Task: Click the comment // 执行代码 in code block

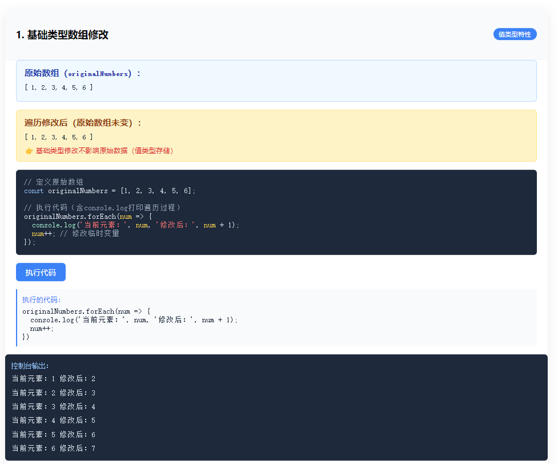Action: tap(102, 207)
